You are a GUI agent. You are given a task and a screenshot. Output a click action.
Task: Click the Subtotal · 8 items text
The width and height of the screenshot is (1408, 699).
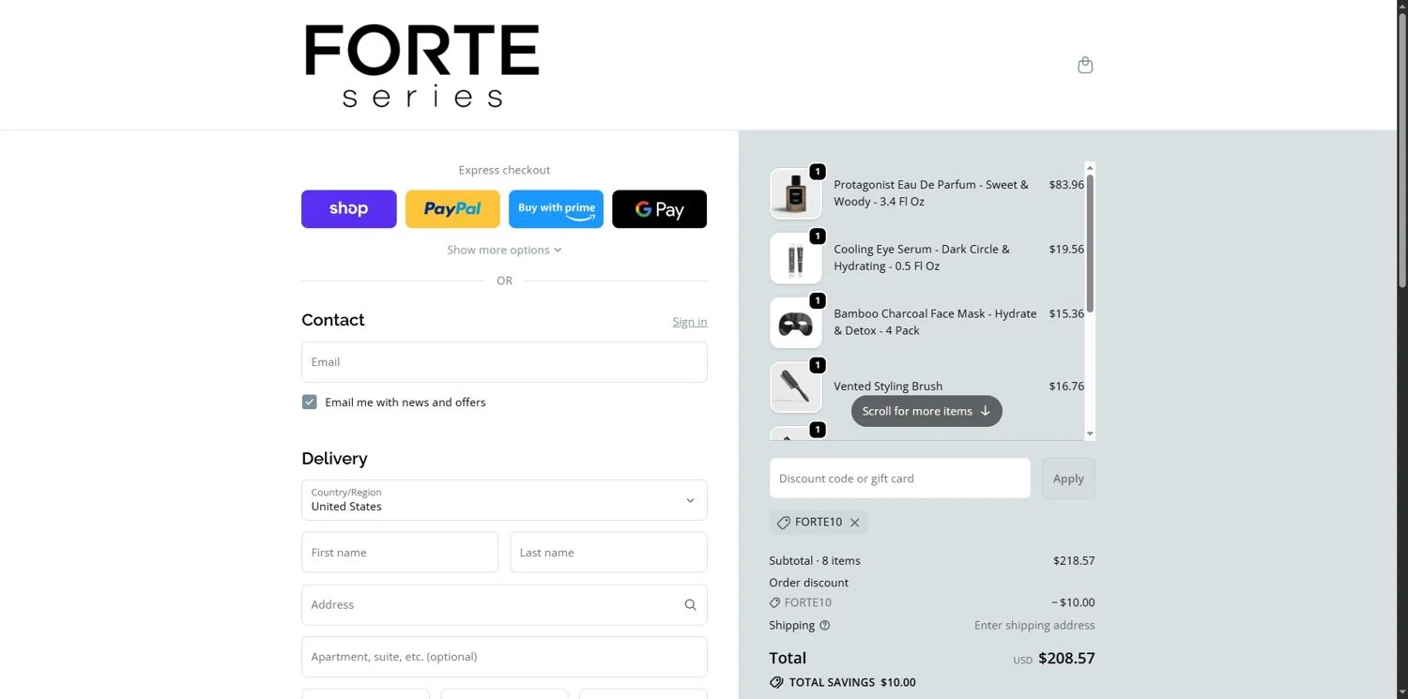(815, 561)
